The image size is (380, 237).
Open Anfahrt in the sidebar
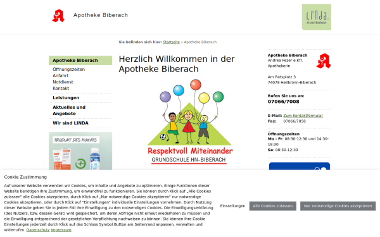tap(61, 76)
